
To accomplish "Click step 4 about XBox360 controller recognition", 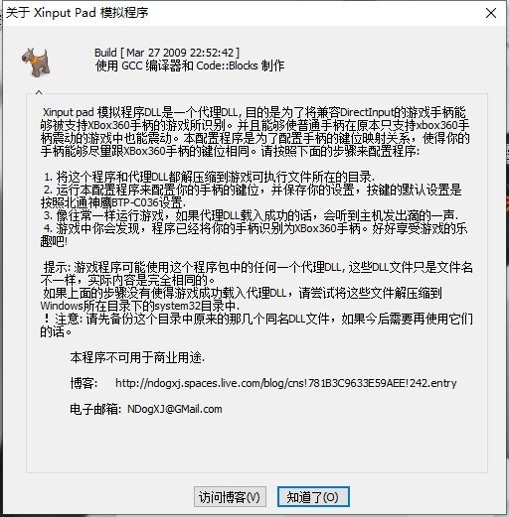I will coord(254,235).
